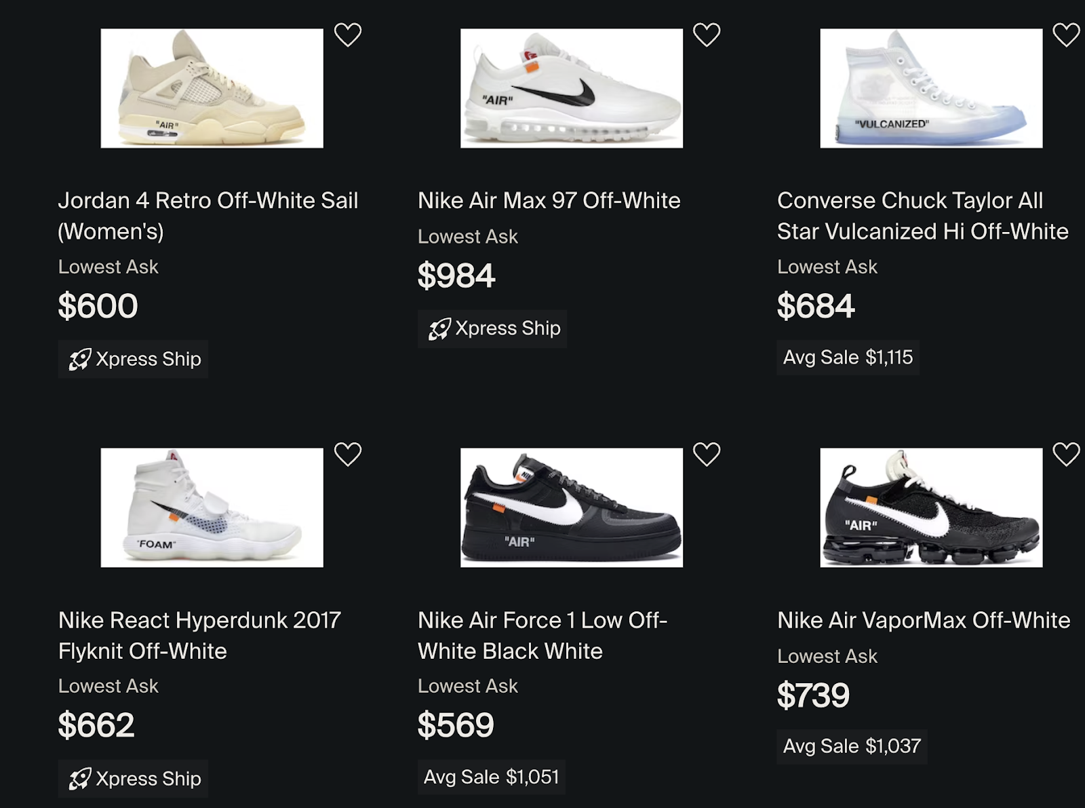The height and width of the screenshot is (808, 1085).
Task: Open the Nike React Hyperdunk shoe image
Action: coord(212,507)
